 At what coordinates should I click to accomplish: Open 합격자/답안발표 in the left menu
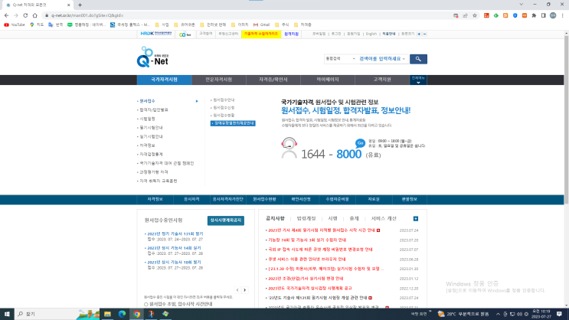tap(154, 110)
